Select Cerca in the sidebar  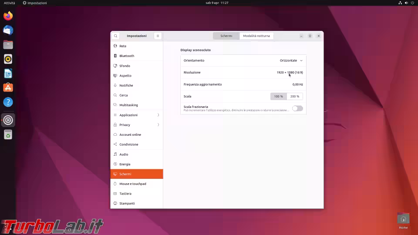[x=137, y=95]
